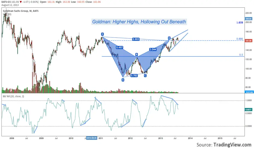This screenshot has width=254, height=150.
Task: Select the 0.903 ratio label
Action: [x=136, y=39]
